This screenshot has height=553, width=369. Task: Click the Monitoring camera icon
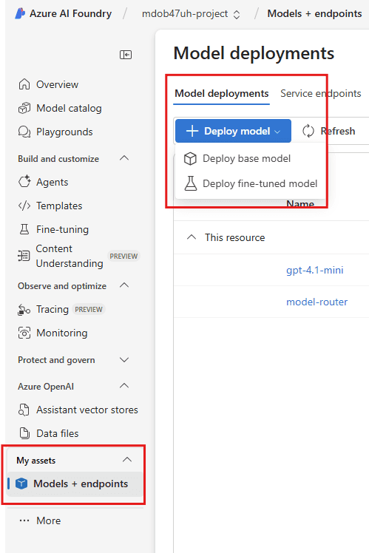pos(24,333)
